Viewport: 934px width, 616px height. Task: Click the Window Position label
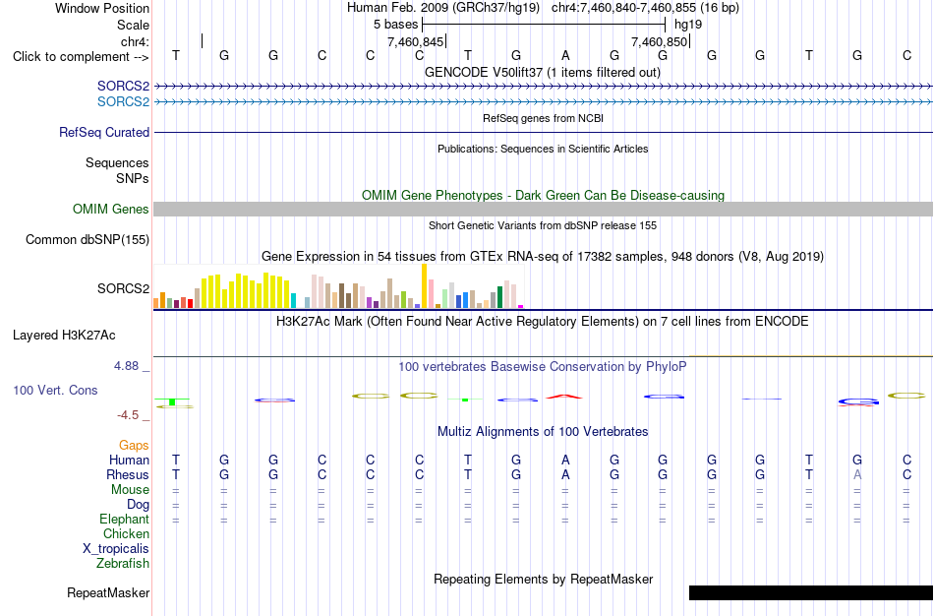click(x=102, y=8)
